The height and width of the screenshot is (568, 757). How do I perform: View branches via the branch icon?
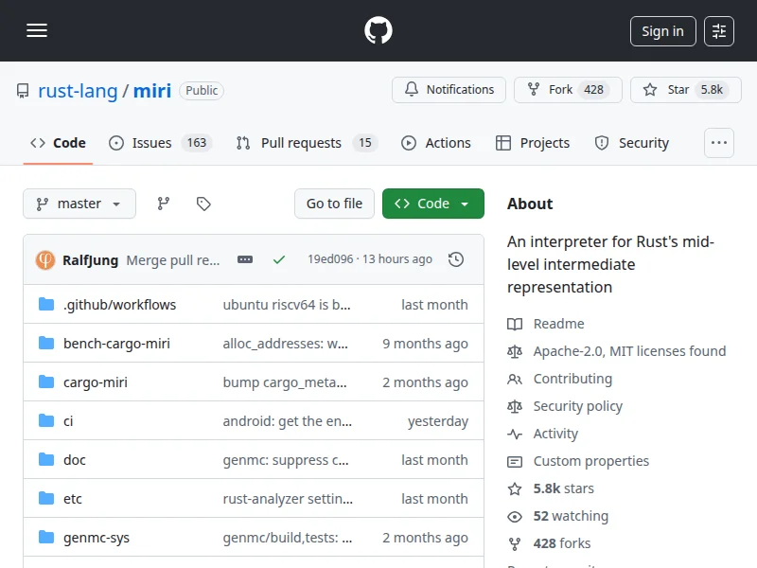tap(164, 204)
